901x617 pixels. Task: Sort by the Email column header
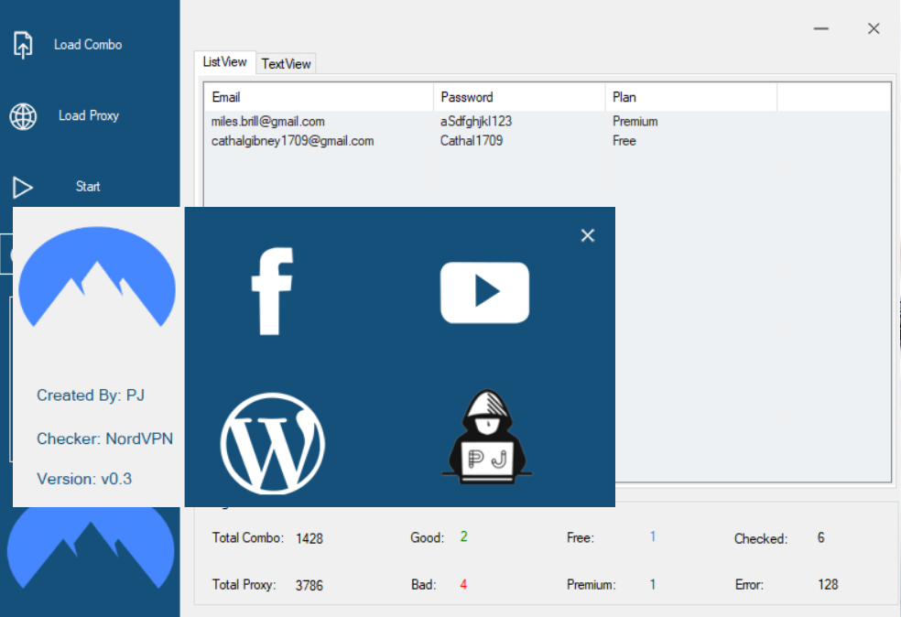click(319, 97)
